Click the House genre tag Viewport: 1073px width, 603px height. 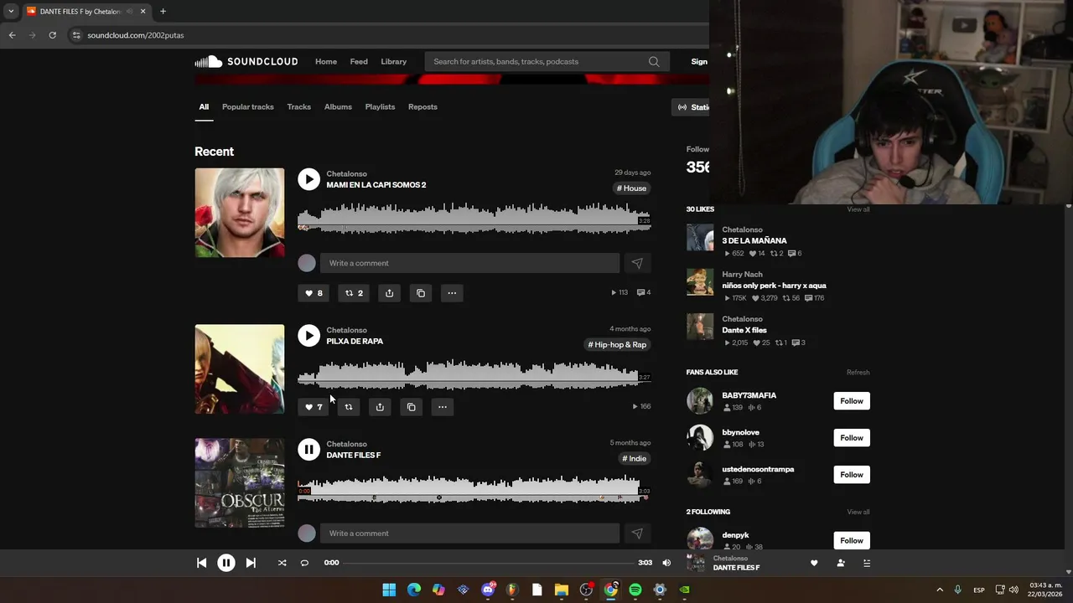(x=632, y=188)
